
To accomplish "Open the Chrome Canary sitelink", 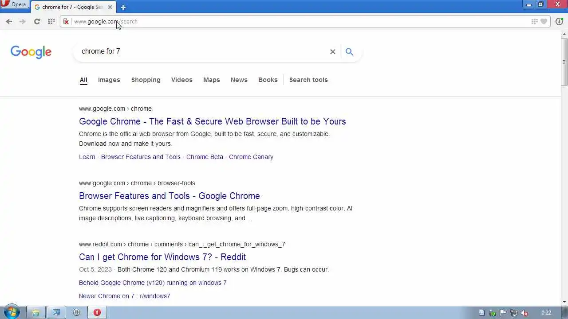I will click(251, 157).
